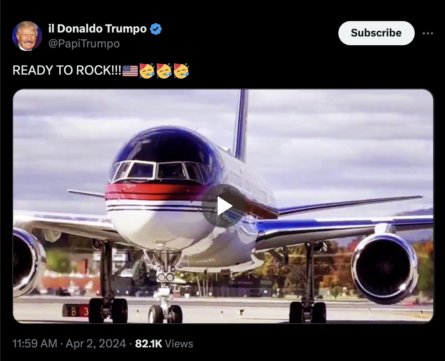Click the middle party face emoji

(164, 70)
